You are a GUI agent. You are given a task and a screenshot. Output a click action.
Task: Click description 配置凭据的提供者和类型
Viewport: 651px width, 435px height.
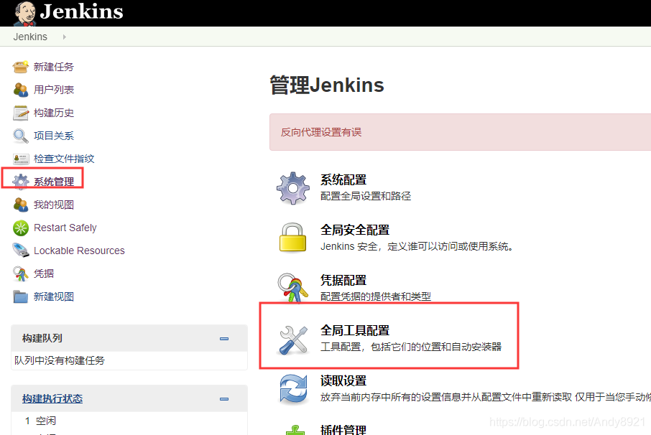pyautogui.click(x=375, y=296)
